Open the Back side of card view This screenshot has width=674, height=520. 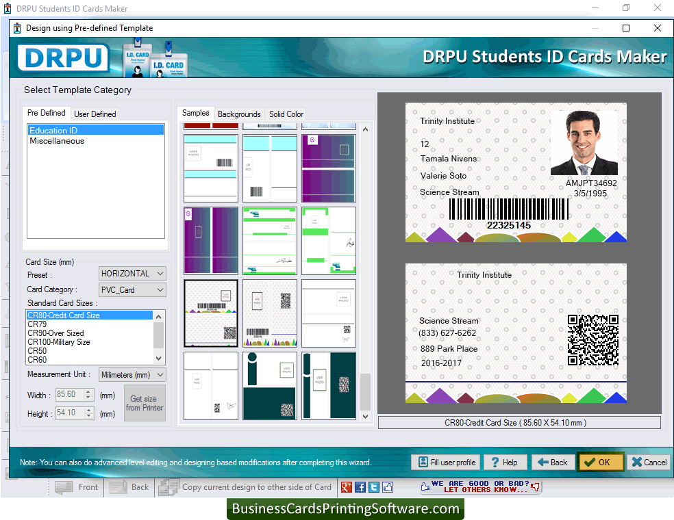point(129,487)
